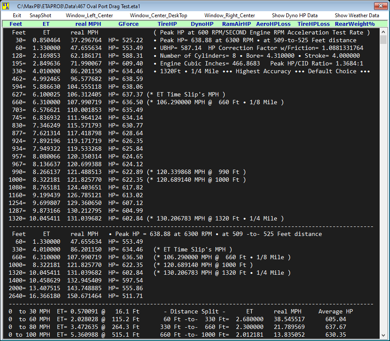Click the AeroHPLoss header button
Viewport: 390px width, 341px height.
click(x=273, y=24)
